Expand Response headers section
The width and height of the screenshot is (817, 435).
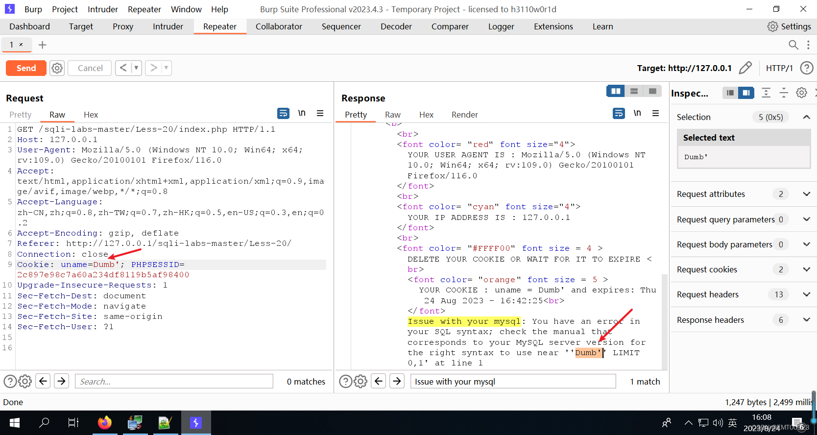[x=806, y=320]
